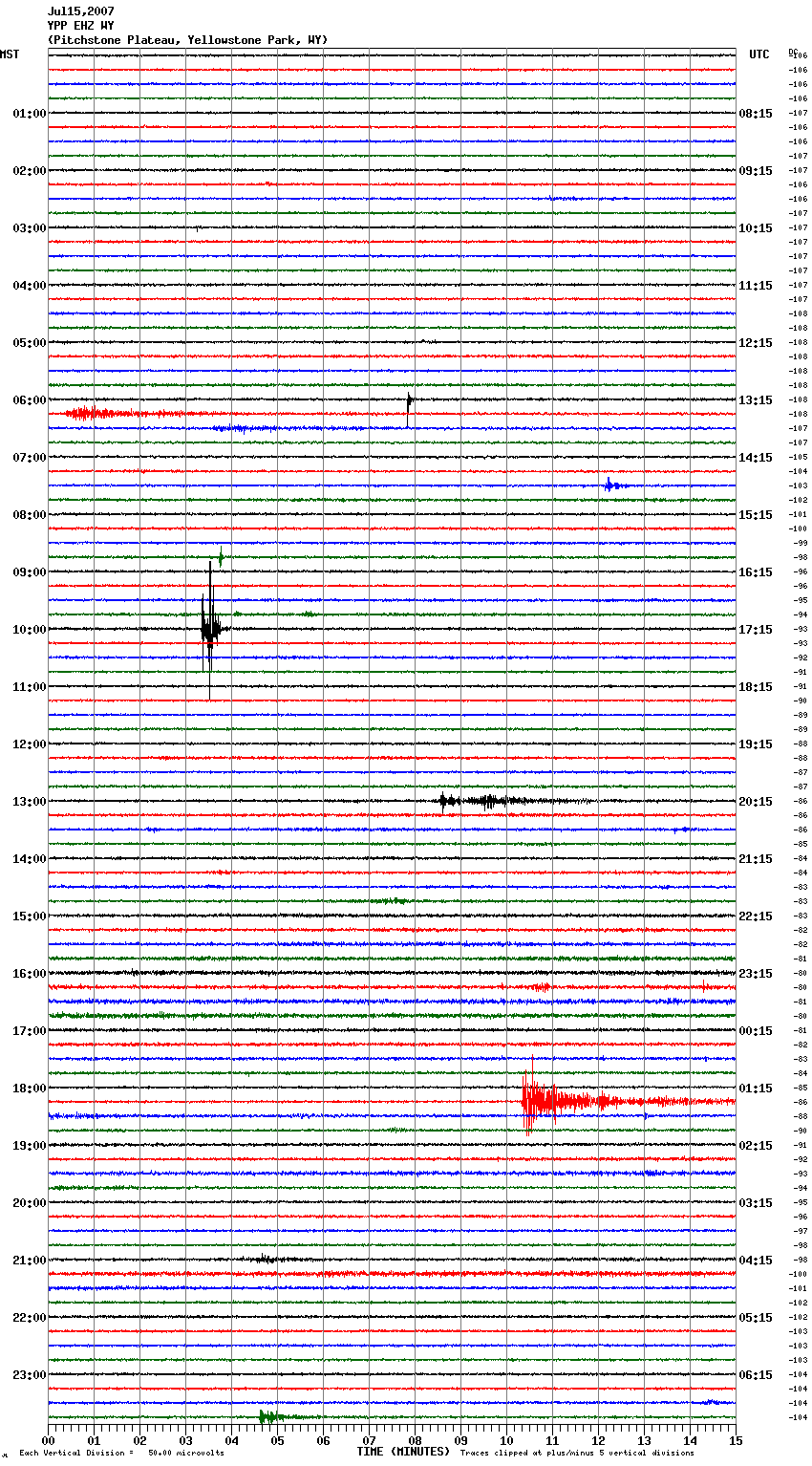Click the "19:15" UTC time label

pos(756,744)
